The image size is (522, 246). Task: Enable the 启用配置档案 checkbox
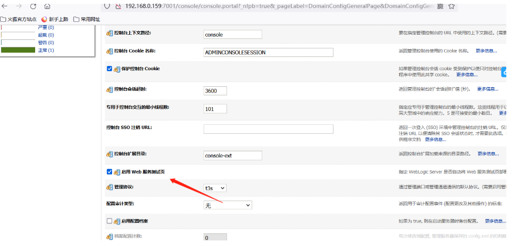coord(110,221)
